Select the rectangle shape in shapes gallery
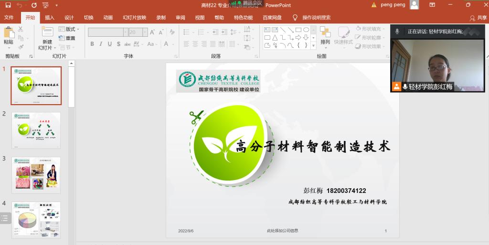This screenshot has width=489, height=245. point(298,30)
